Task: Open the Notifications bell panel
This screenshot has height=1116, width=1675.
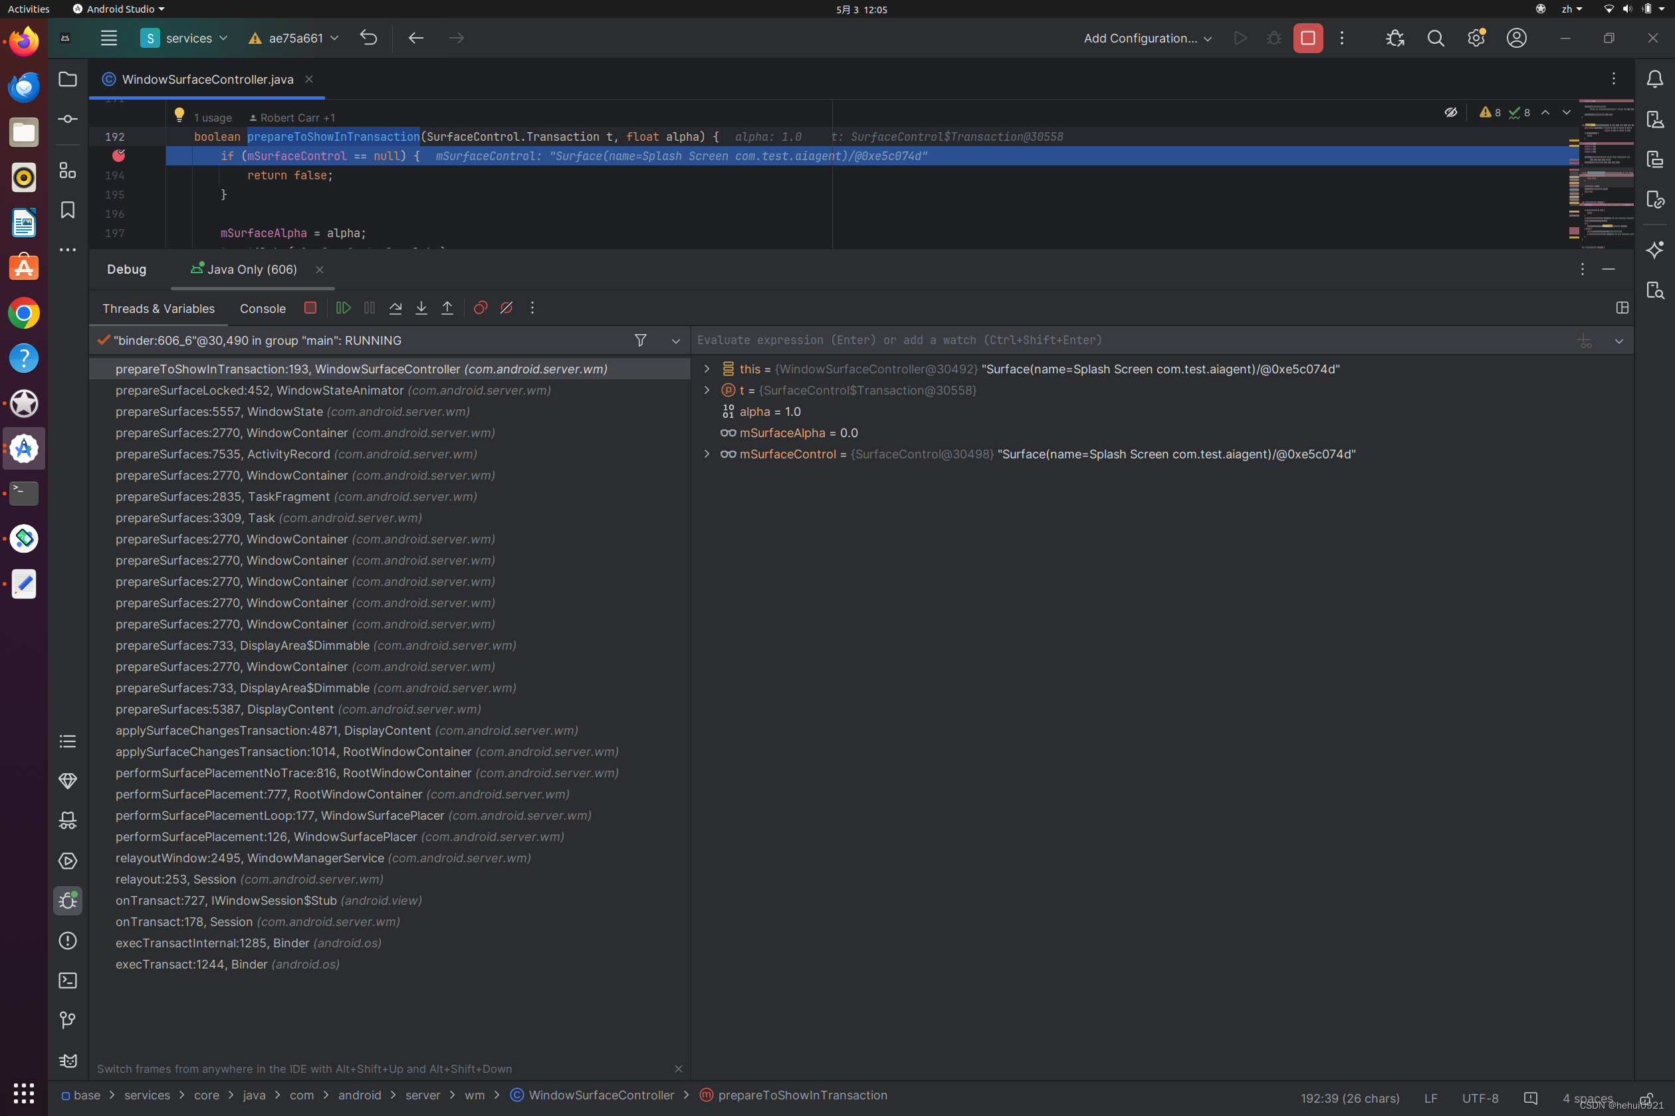Action: click(x=1655, y=79)
